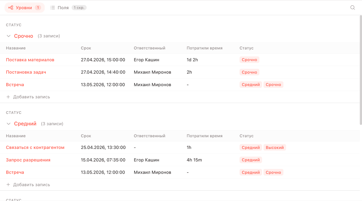Viewport: 362px width, 201px height.
Task: Collapse the Средний group chevron
Action: click(x=9, y=124)
